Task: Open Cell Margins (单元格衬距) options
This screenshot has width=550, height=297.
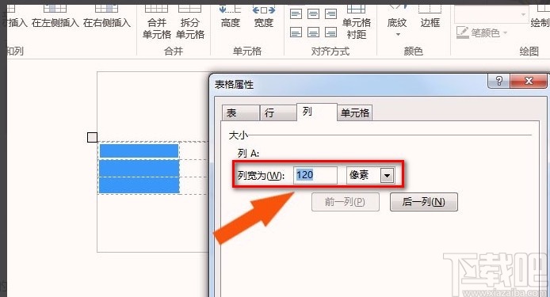Action: tap(357, 21)
